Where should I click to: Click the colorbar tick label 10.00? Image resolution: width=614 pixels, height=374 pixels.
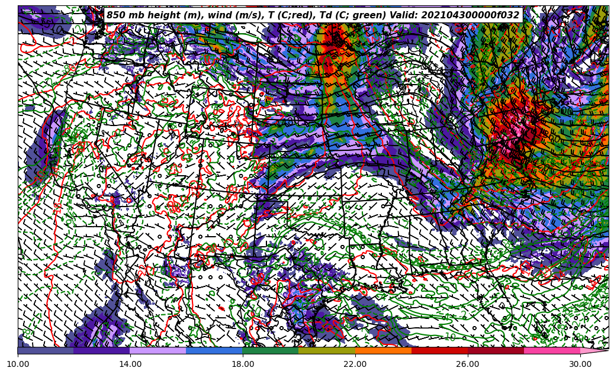[18, 364]
